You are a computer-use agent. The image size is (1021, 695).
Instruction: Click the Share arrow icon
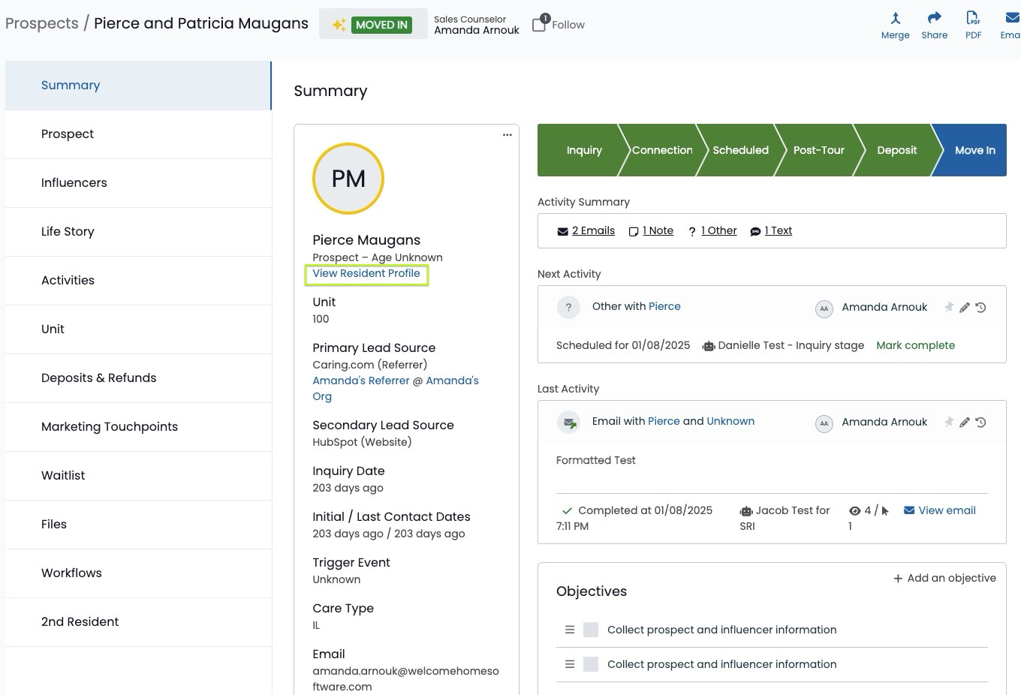tap(934, 18)
